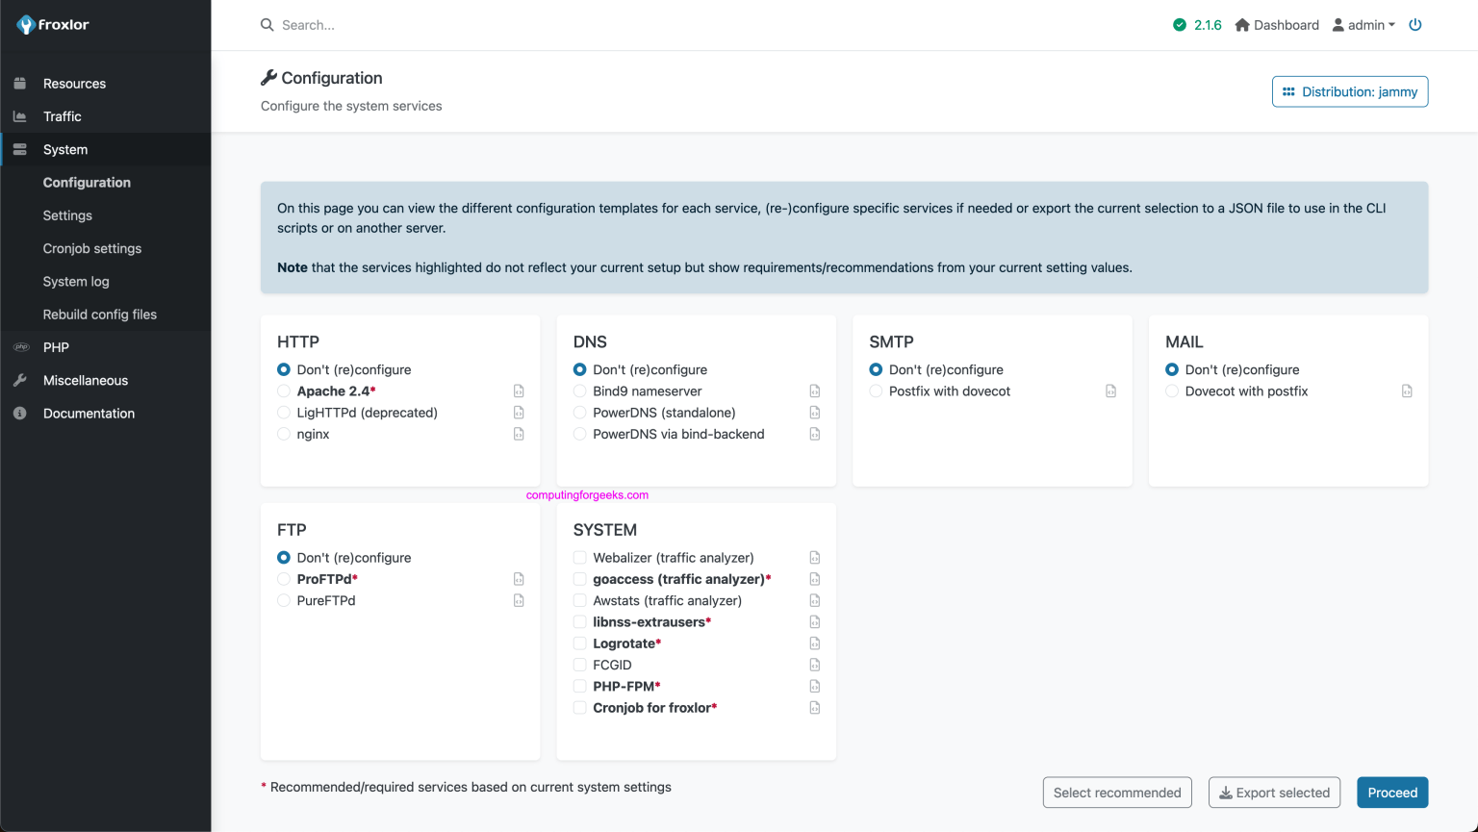Screen dimensions: 1478x832
Task: Click the logout power icon
Action: point(1414,24)
